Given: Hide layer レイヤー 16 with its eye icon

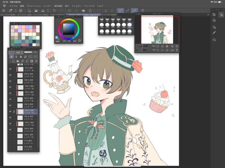Looking at the screenshot, I should point(10,69).
